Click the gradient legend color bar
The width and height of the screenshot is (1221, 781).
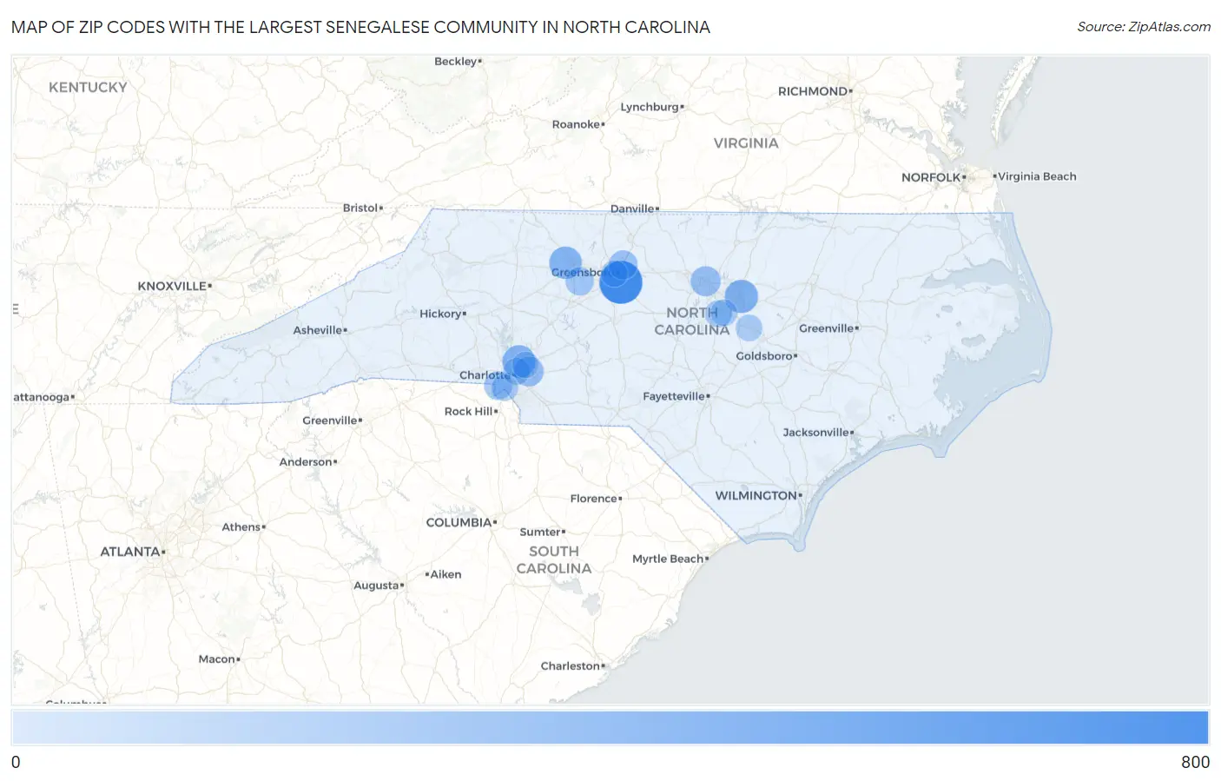coord(610,728)
